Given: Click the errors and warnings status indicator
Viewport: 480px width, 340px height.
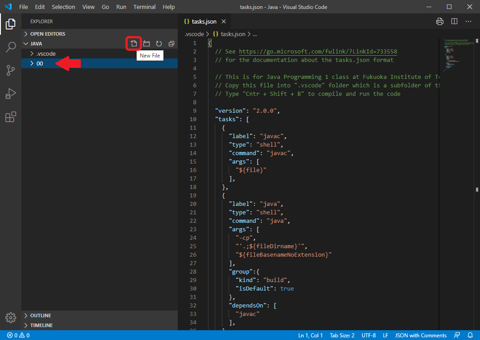Looking at the screenshot, I should pos(18,335).
